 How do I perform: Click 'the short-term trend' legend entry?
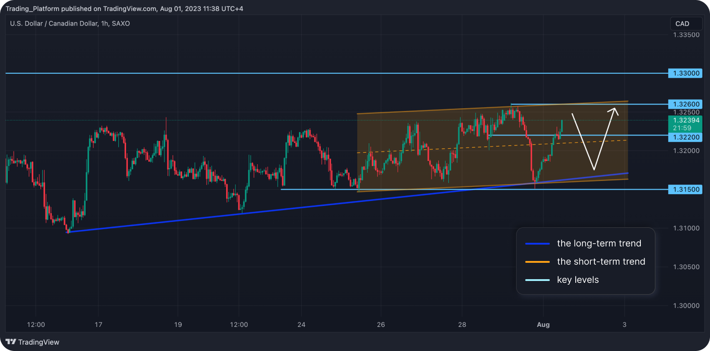[601, 262]
